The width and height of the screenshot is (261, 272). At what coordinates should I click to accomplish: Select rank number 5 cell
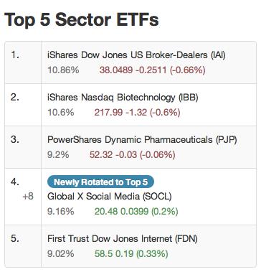pos(23,246)
